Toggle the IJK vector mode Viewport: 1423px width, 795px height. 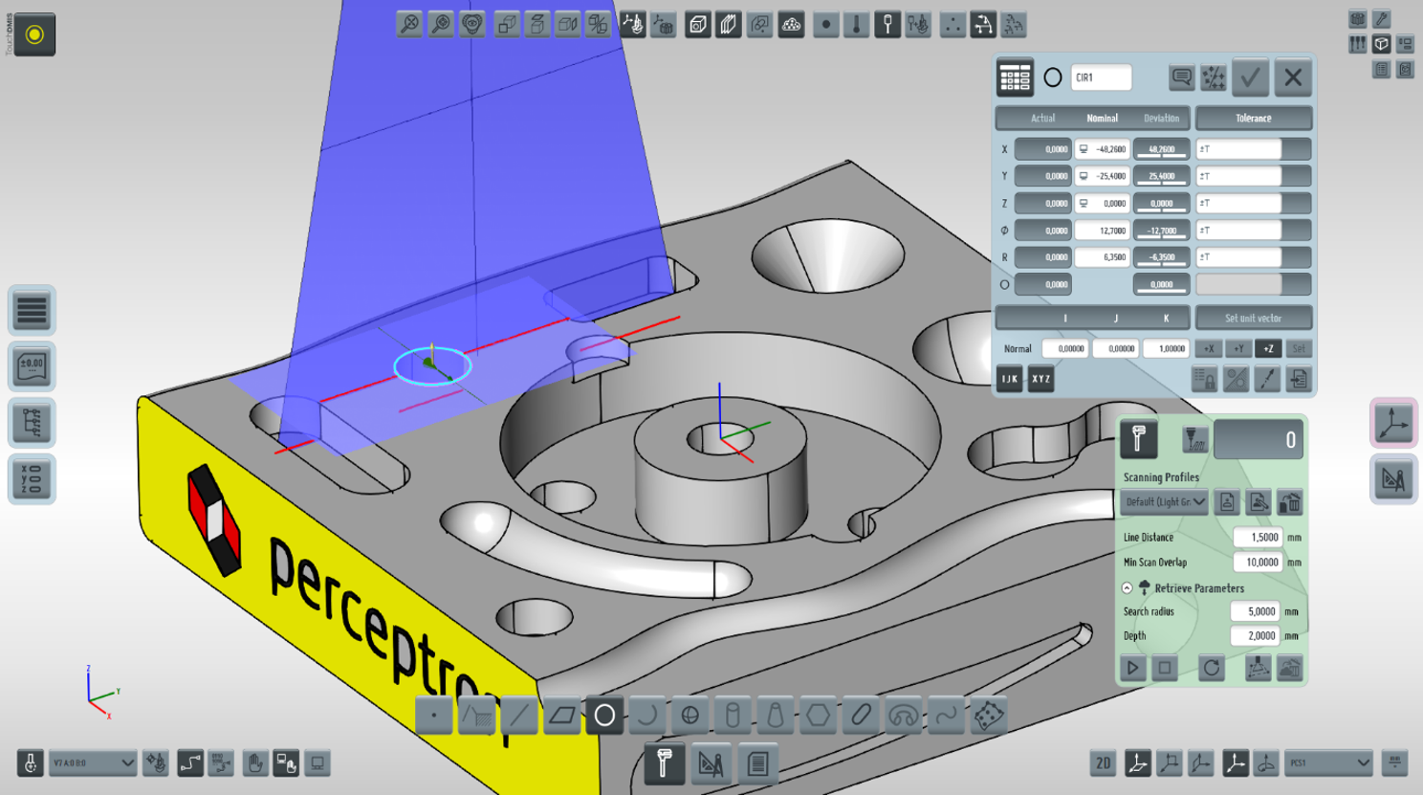[x=1010, y=380]
